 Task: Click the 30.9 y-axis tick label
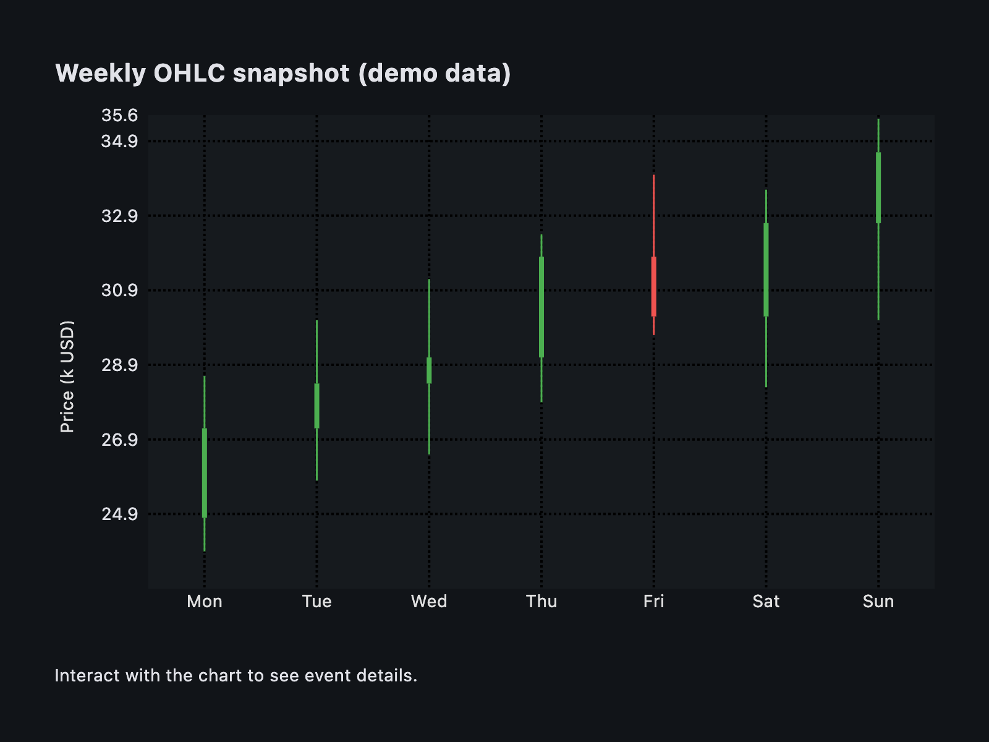click(119, 290)
